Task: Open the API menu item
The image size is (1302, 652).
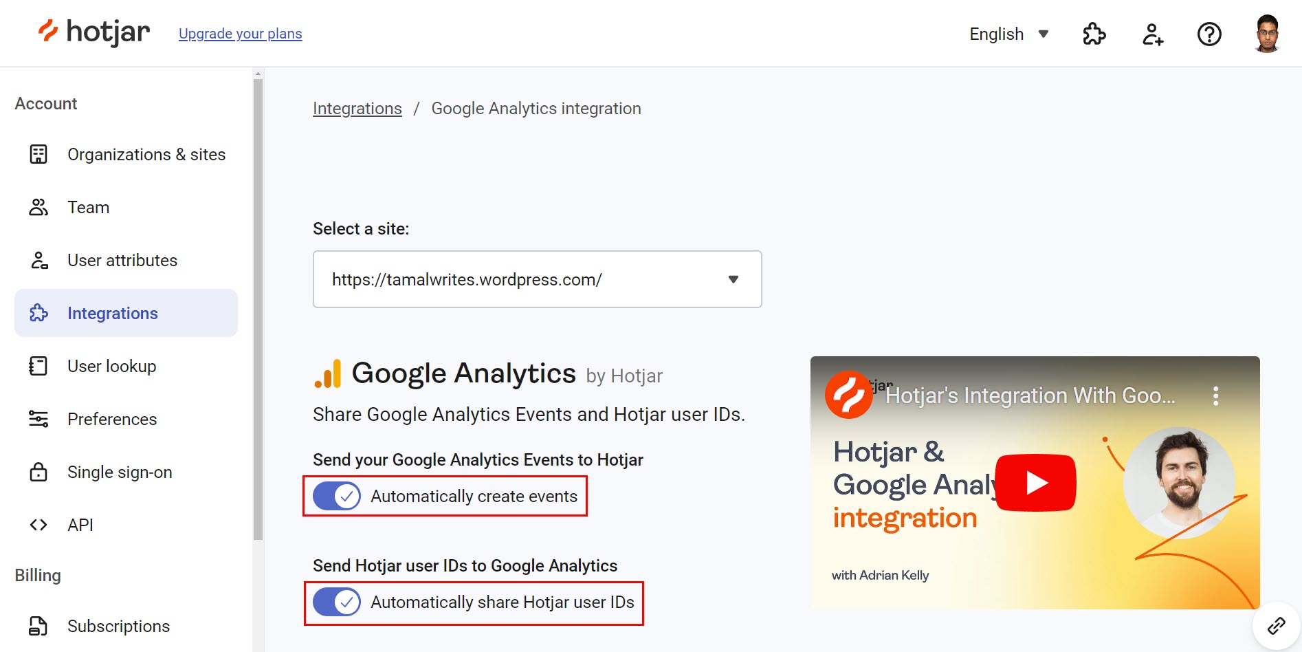Action: coord(126,525)
